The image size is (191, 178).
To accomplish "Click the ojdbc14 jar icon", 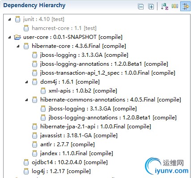I will 26,162.
